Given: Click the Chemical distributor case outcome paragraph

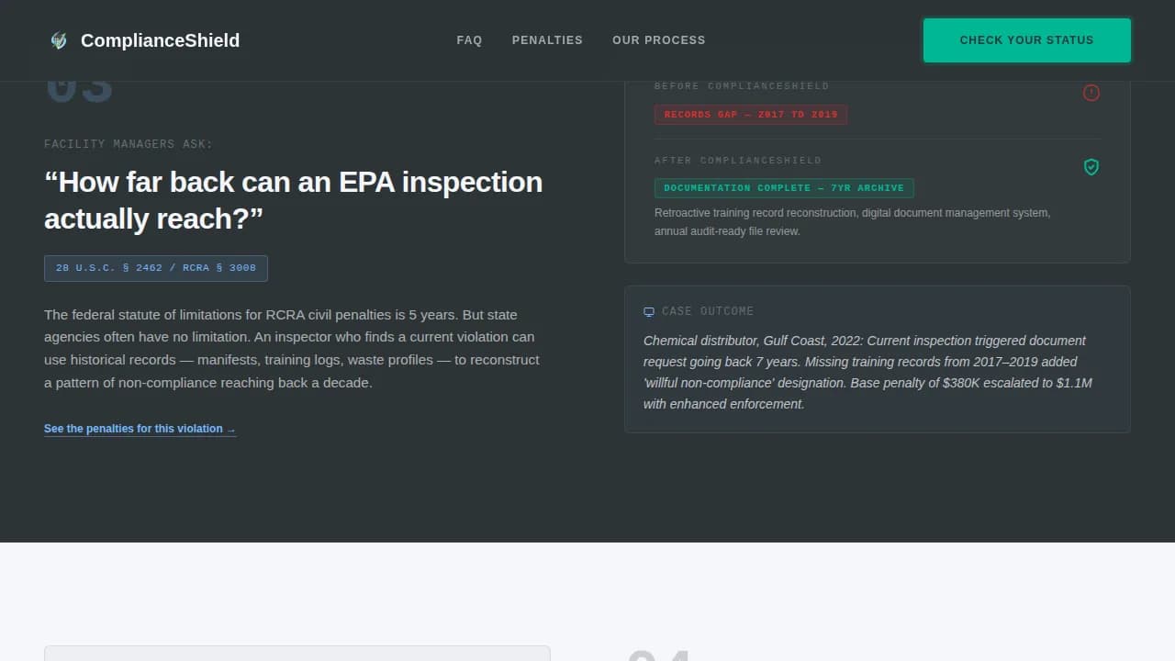Looking at the screenshot, I should 867,372.
